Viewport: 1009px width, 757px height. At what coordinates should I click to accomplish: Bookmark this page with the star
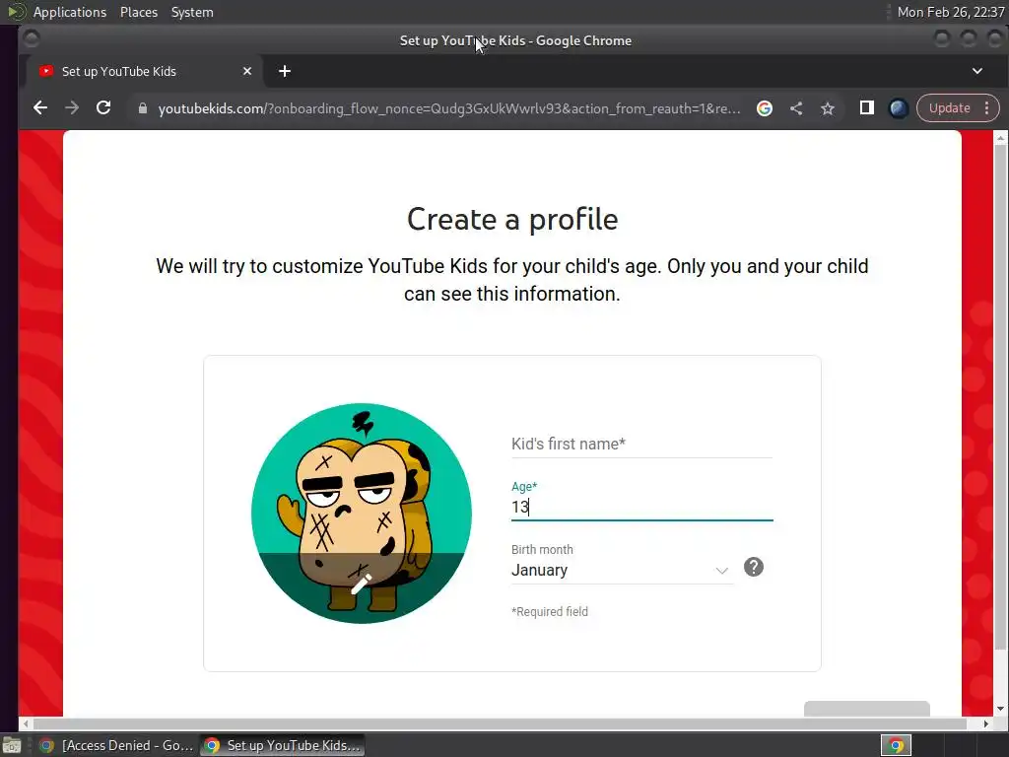[828, 108]
